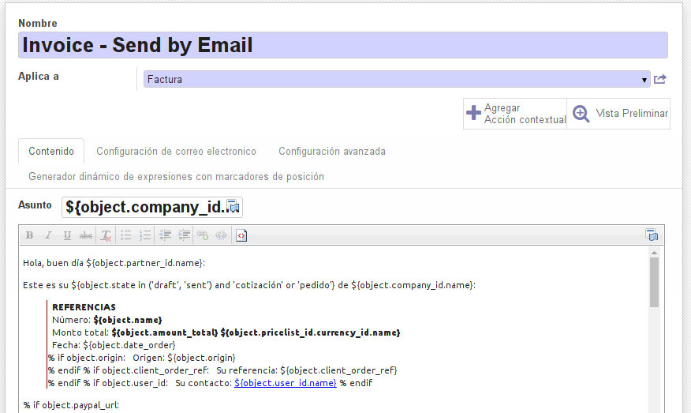Image resolution: width=691 pixels, height=413 pixels.
Task: Remove hyperlink from selected text
Action: tap(221, 235)
